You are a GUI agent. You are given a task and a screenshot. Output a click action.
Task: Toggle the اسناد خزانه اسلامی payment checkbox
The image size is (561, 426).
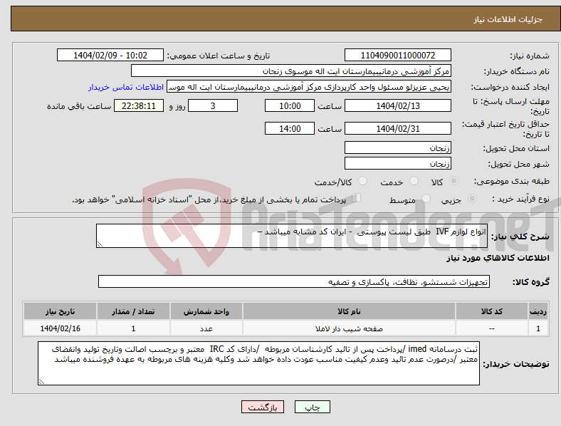(x=356, y=198)
